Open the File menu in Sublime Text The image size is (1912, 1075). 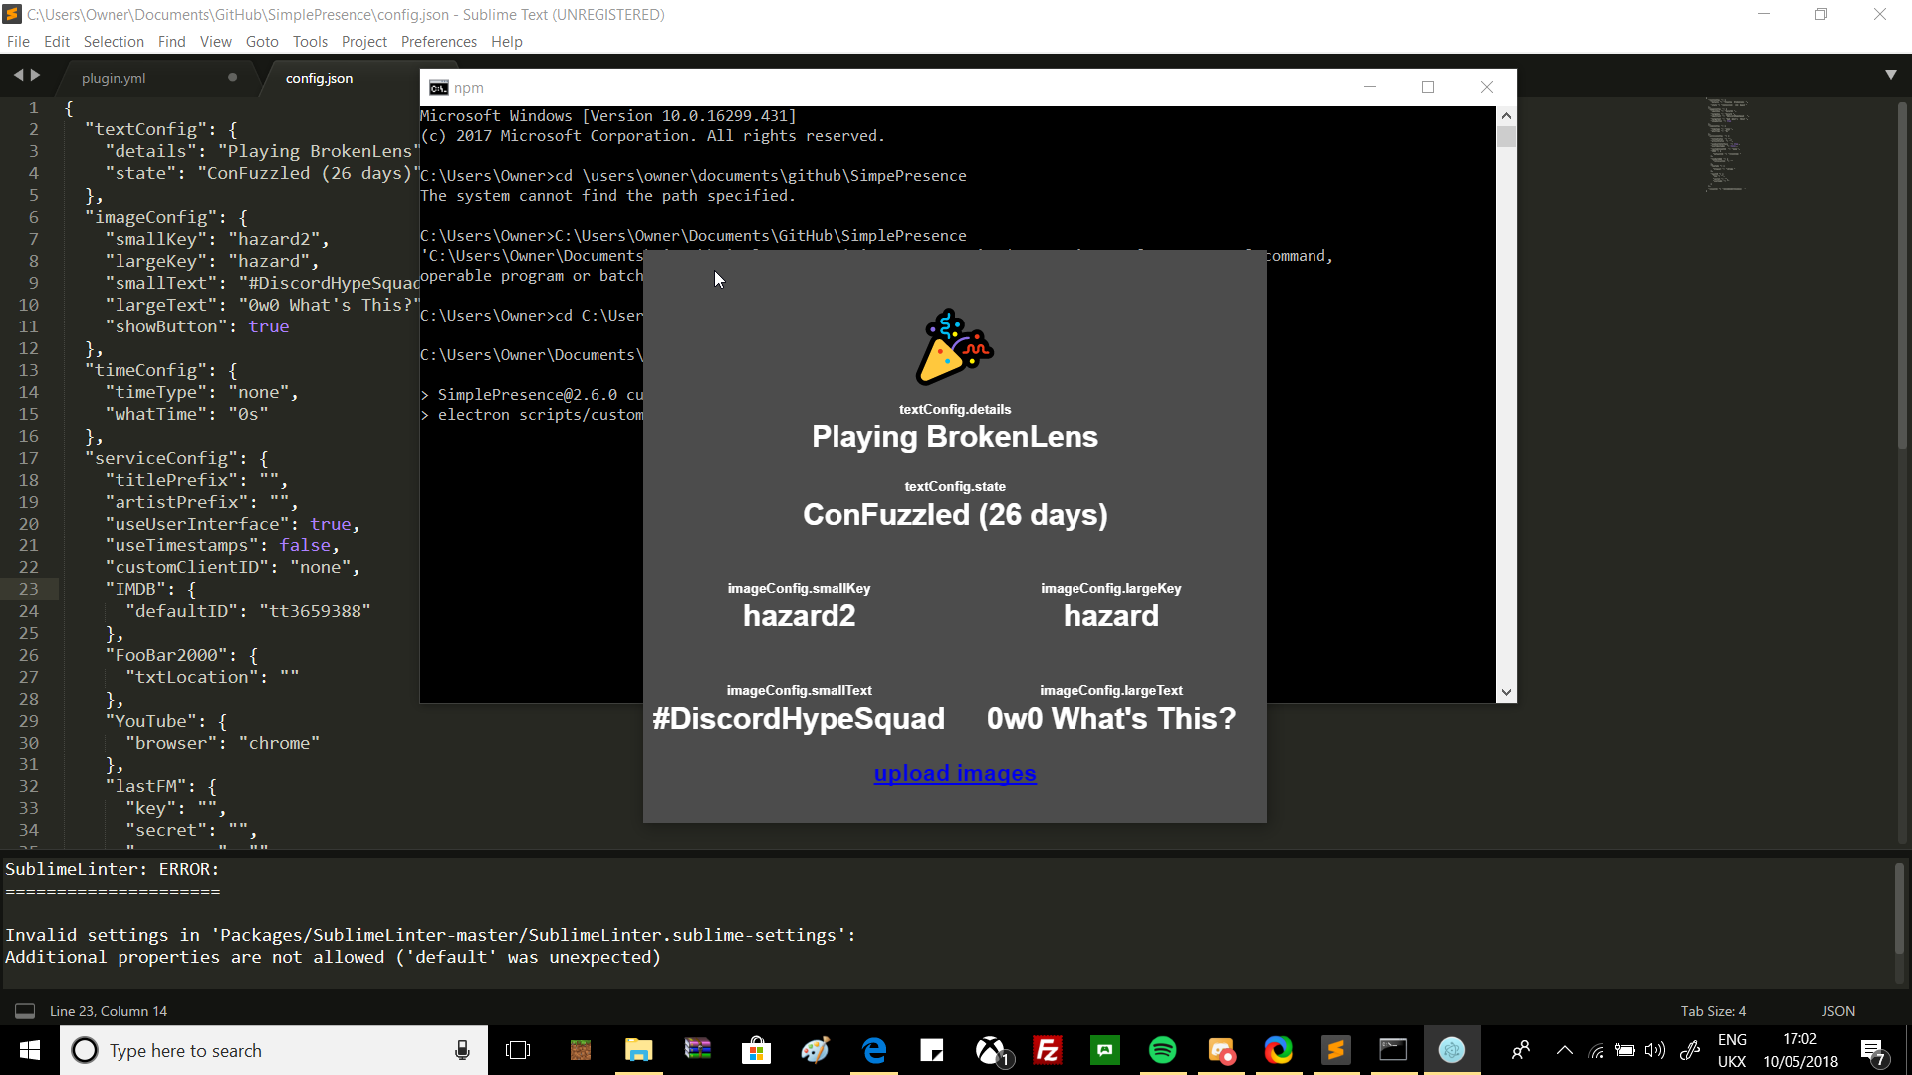pos(18,41)
